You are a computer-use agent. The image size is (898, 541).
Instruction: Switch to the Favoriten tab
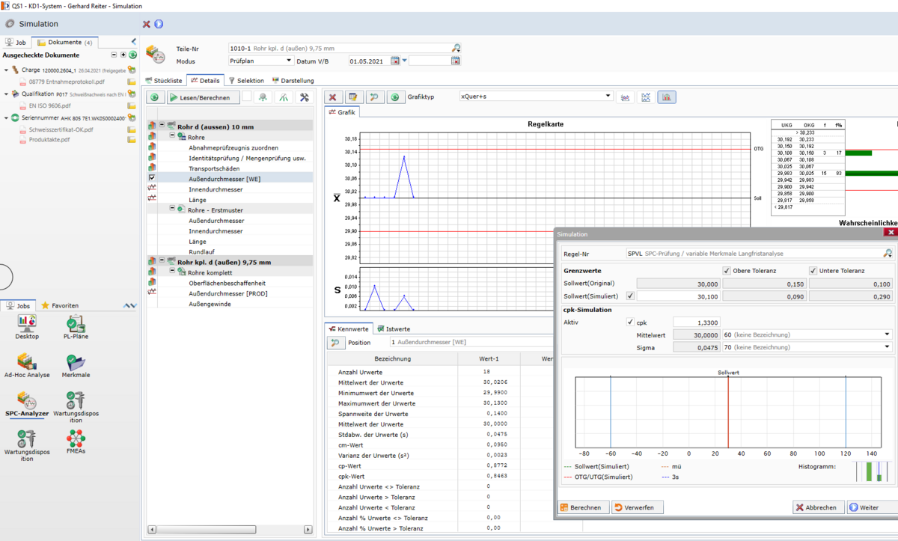60,305
